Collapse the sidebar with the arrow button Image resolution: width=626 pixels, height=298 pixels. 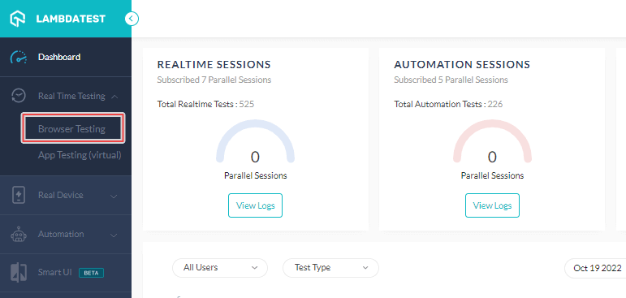[x=132, y=19]
